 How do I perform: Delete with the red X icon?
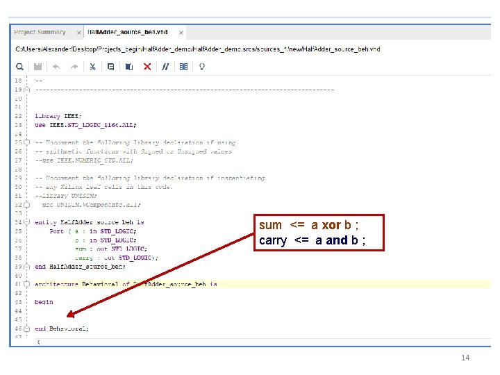point(147,67)
